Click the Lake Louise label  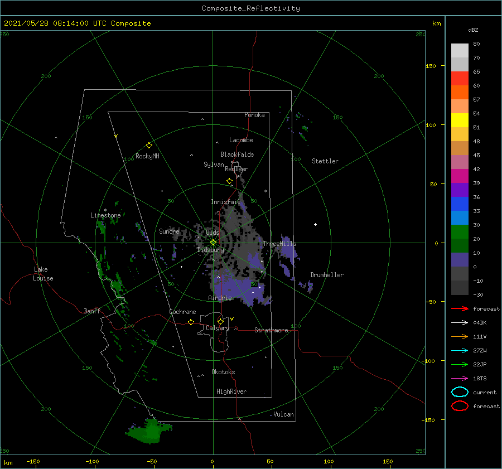43,274
